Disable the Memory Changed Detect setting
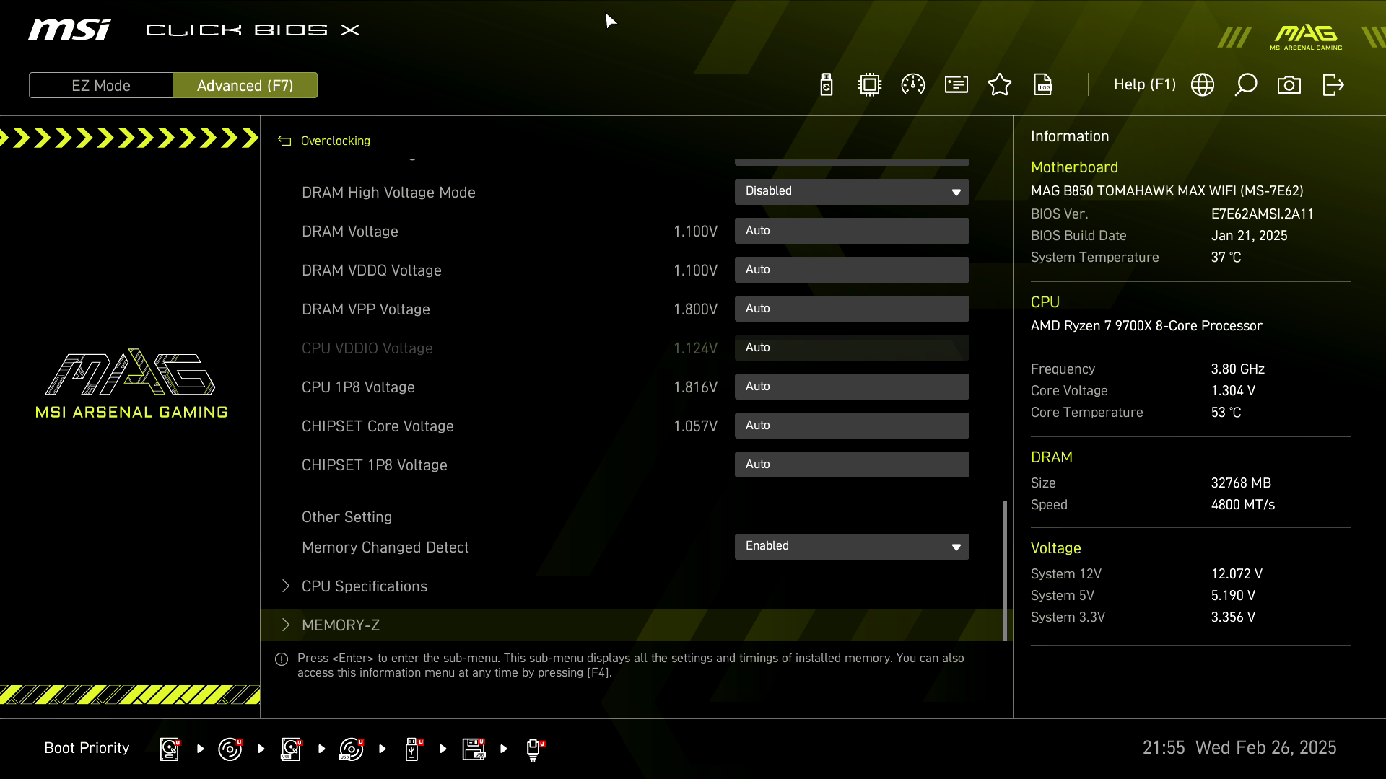The width and height of the screenshot is (1386, 779). pos(851,545)
